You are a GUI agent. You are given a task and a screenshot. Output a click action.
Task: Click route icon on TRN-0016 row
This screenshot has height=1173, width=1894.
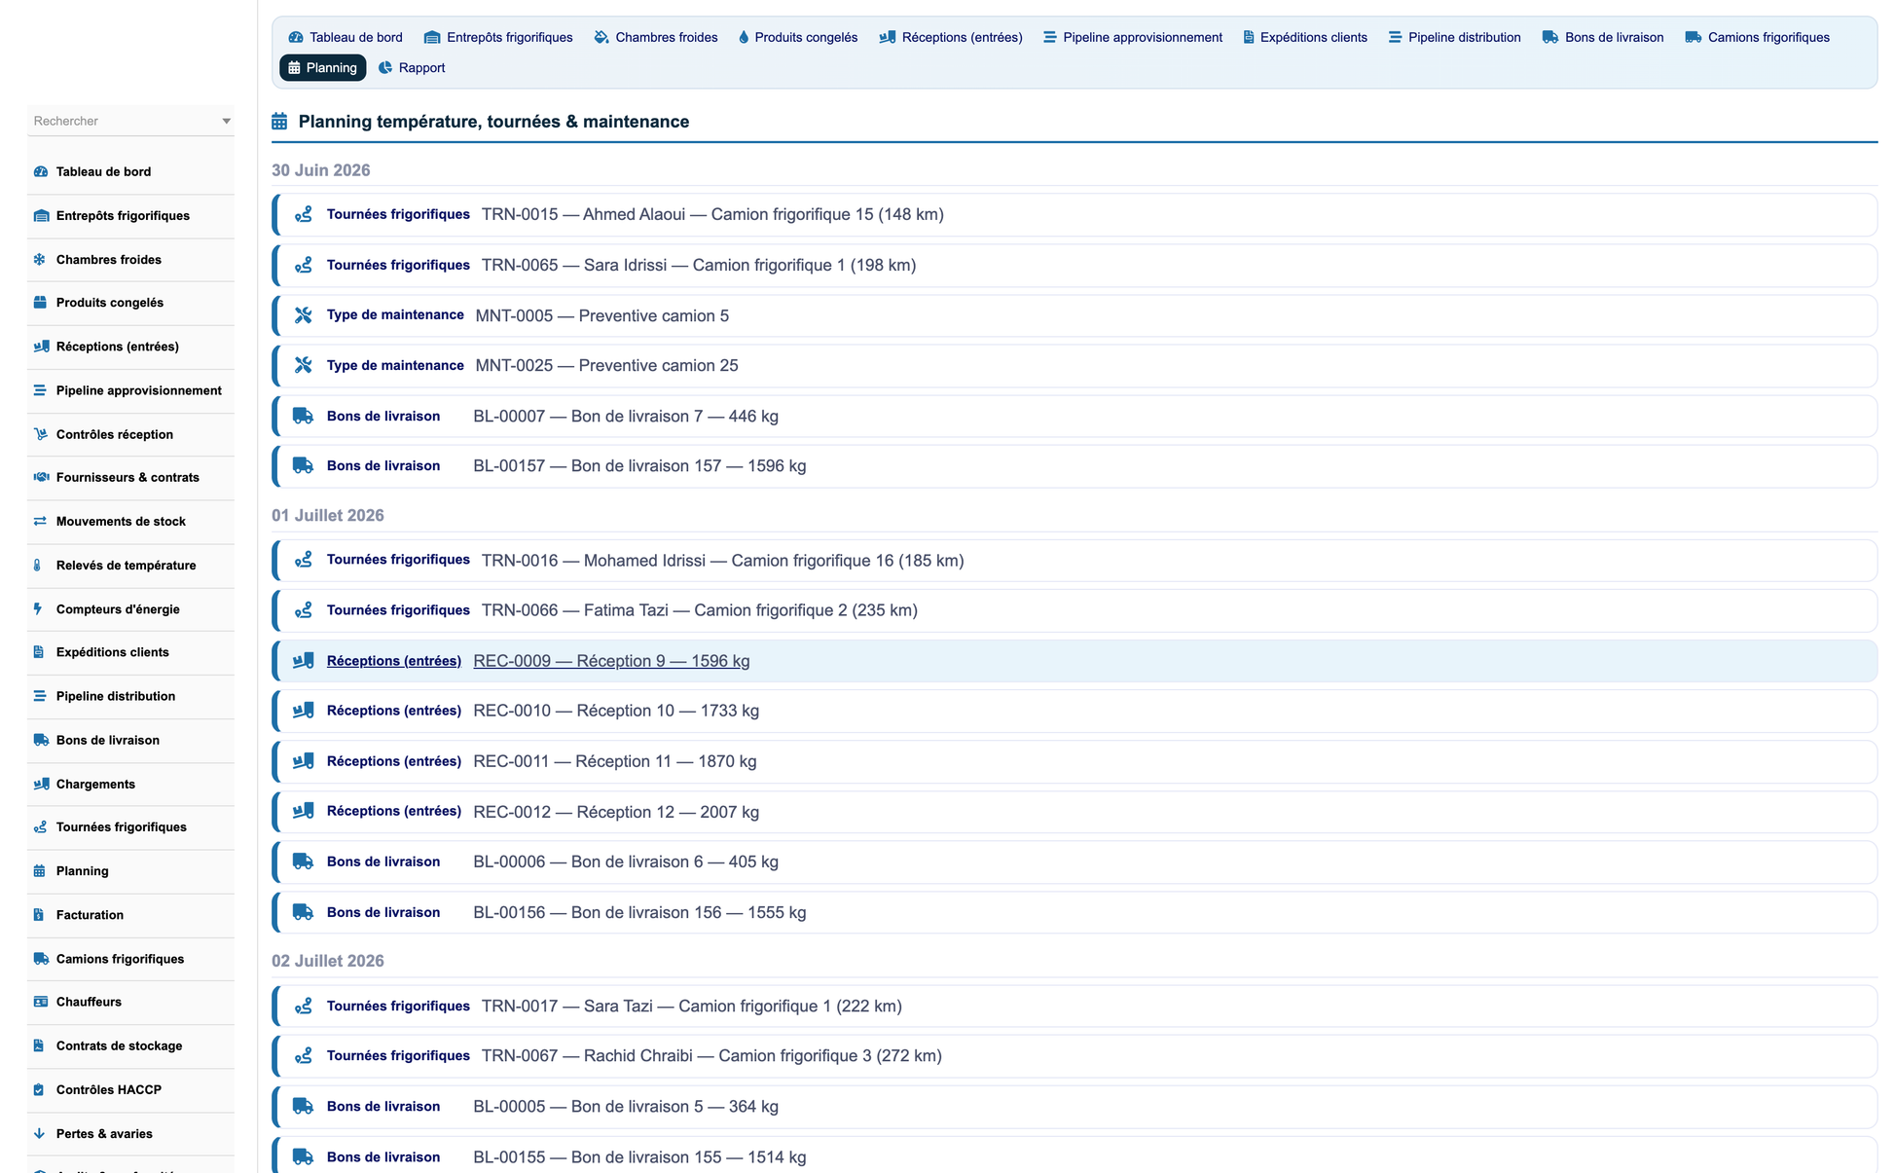[x=304, y=560]
